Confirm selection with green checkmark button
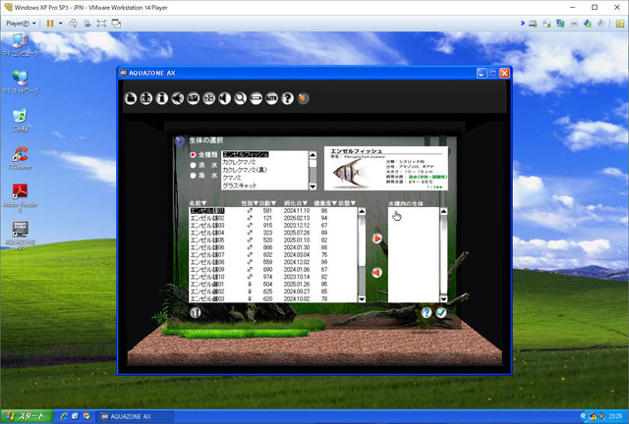Image resolution: width=629 pixels, height=424 pixels. click(441, 312)
